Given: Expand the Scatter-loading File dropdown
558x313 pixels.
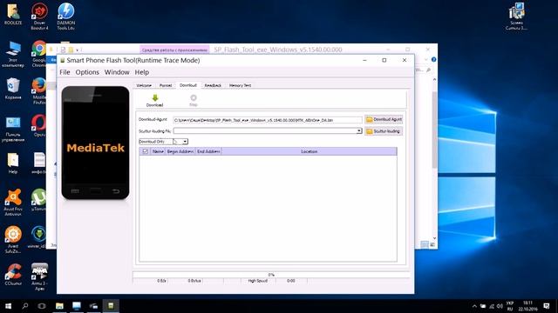Looking at the screenshot, I should 359,131.
